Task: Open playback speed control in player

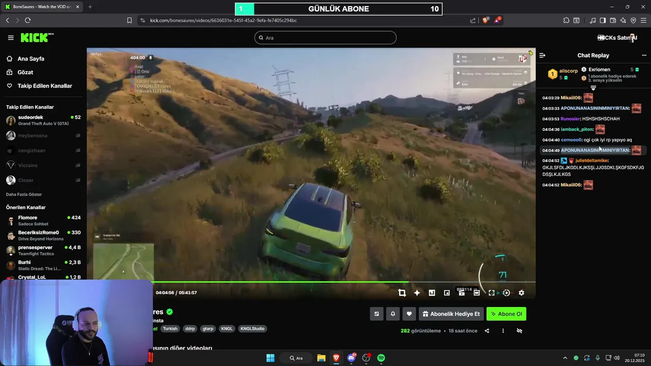Action: 507,293
